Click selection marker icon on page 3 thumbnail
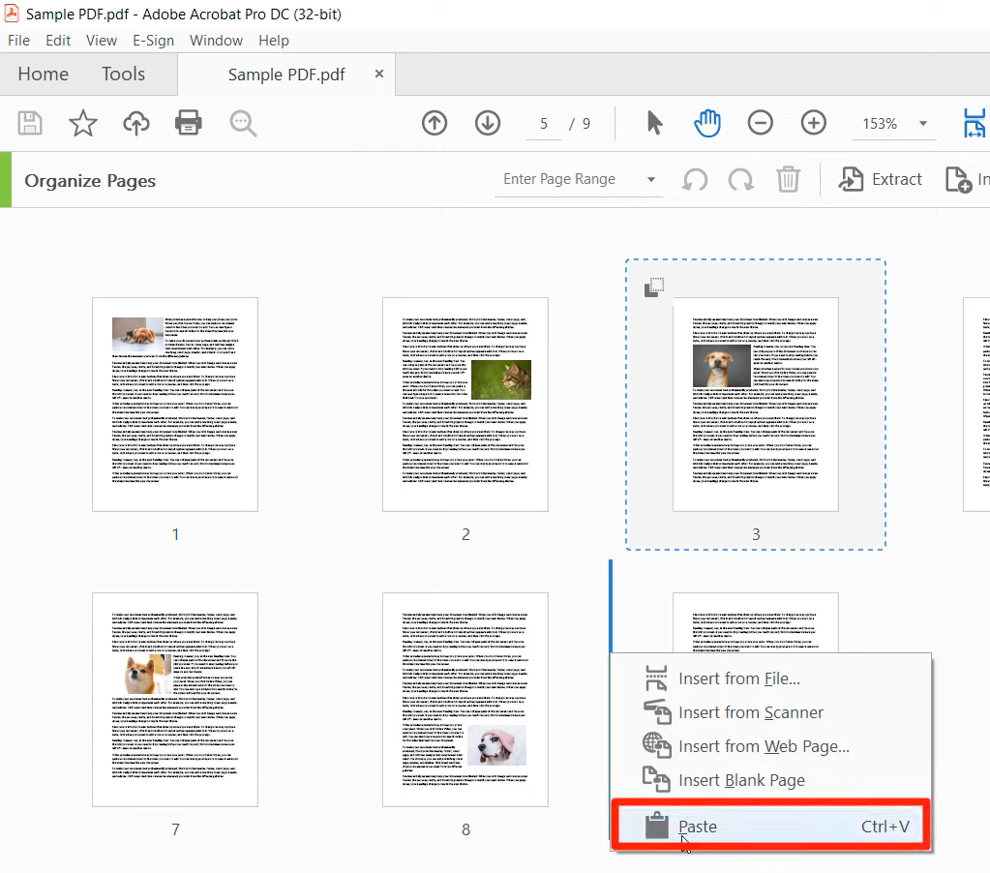The width and height of the screenshot is (990, 873). coord(654,287)
